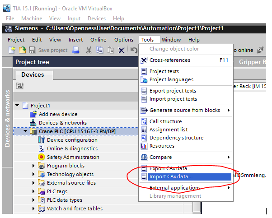Image resolution: width=272 pixels, height=218 pixels.
Task: Click the Undo arrow icon
Action: coord(134,50)
